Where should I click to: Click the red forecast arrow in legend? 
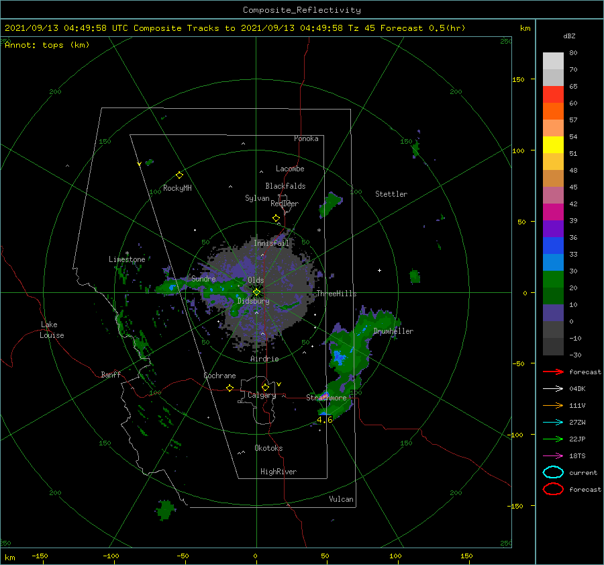tap(553, 372)
